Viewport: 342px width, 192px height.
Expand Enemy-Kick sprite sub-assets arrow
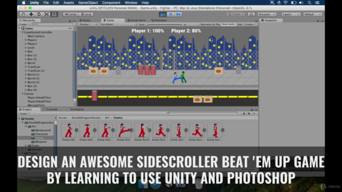[131, 130]
